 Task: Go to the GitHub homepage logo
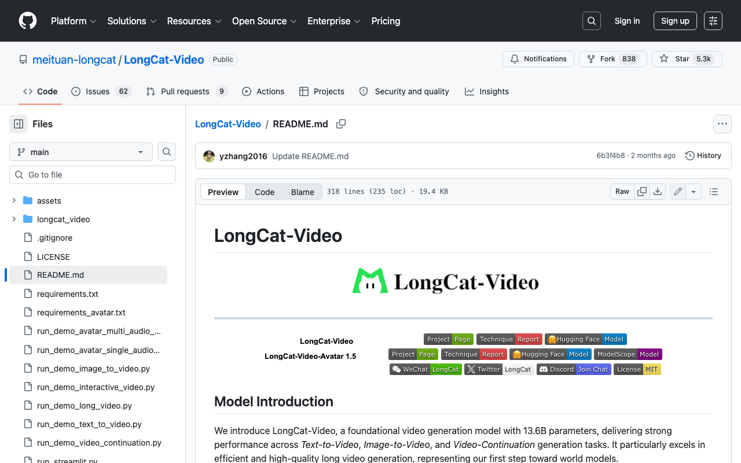28,21
